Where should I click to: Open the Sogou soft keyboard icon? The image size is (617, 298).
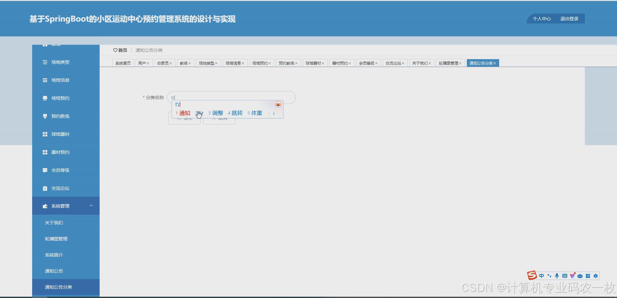565,276
